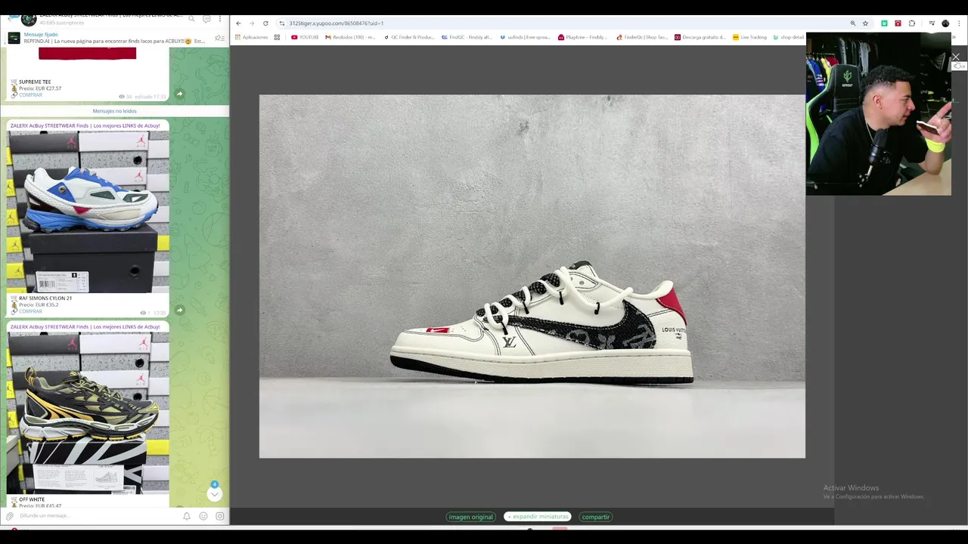This screenshot has width=968, height=544.
Task: Open the Live Tracking bookmark
Action: [x=749, y=37]
